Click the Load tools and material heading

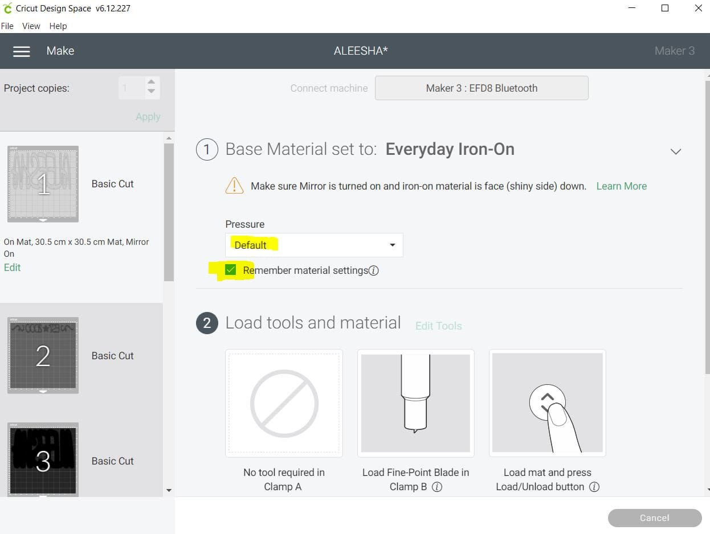[313, 323]
